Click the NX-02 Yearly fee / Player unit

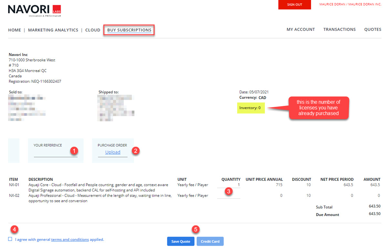click(193, 196)
